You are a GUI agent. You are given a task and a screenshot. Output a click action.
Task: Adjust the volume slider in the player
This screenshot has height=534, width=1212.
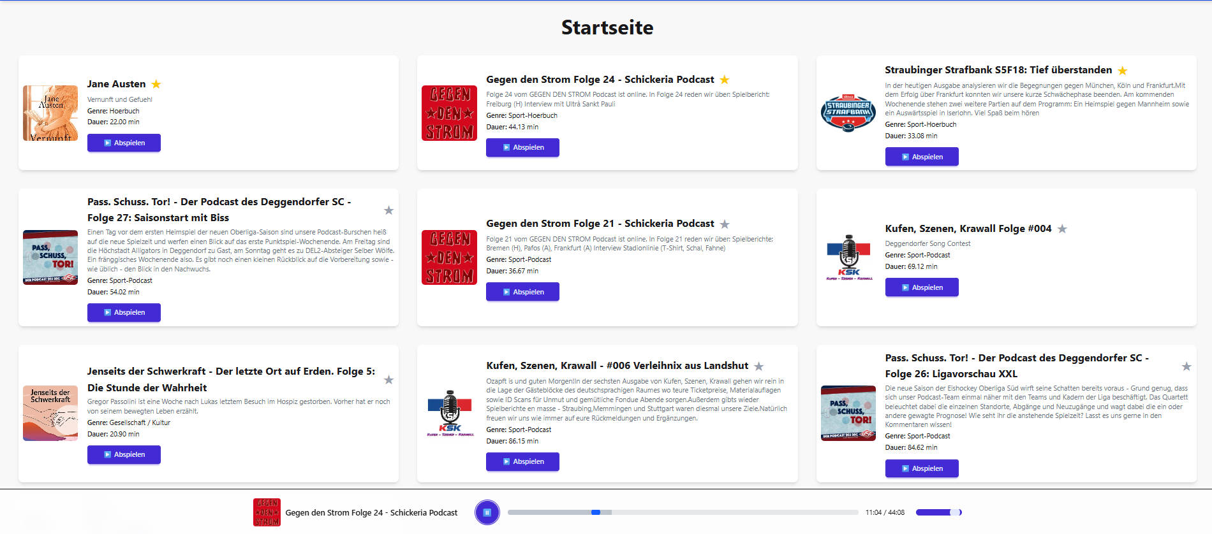coord(938,512)
